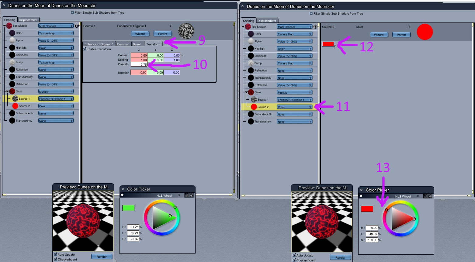The width and height of the screenshot is (475, 262).
Task: Toggle Checkerboard in the right Preview panel
Action: tap(294, 260)
